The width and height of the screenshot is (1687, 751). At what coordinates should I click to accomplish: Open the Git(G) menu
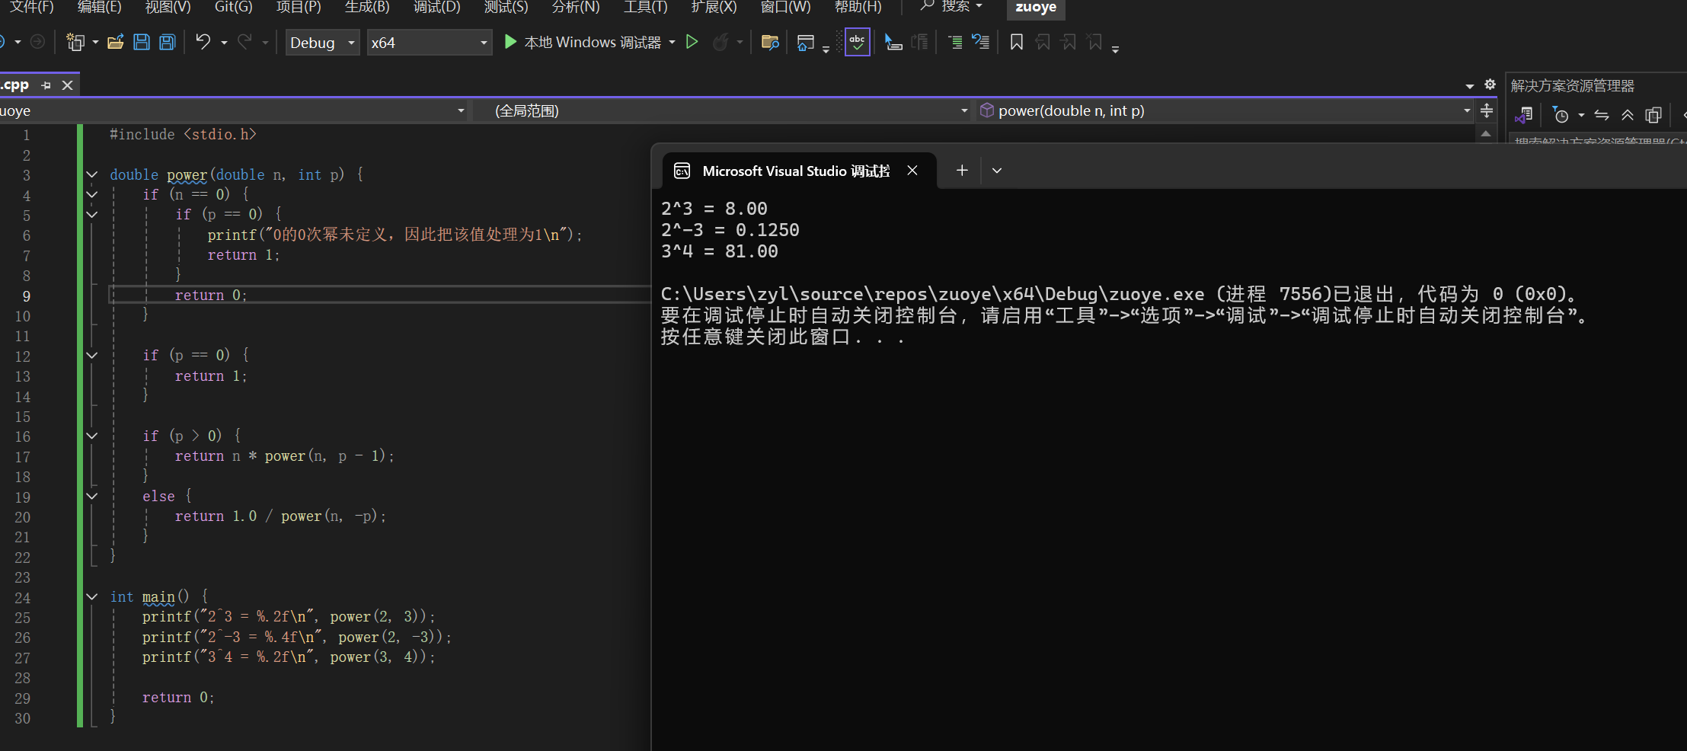[x=233, y=7]
